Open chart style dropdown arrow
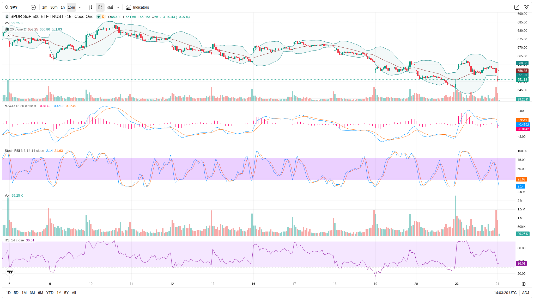Screen dimensions: 534x300 click(118, 7)
